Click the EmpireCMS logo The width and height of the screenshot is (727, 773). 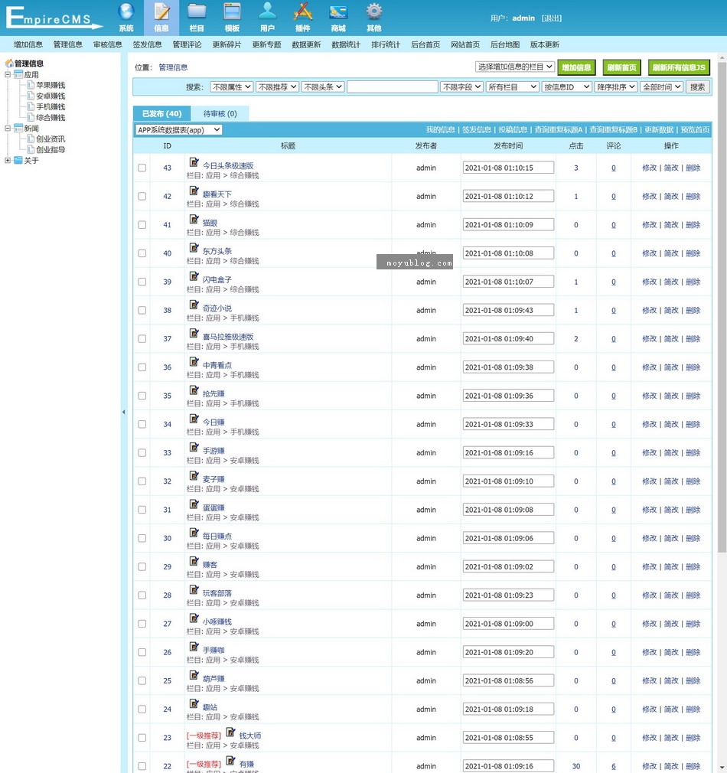pyautogui.click(x=54, y=18)
